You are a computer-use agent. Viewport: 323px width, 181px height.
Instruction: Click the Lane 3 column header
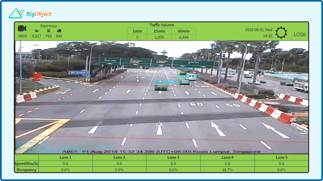click(x=173, y=157)
